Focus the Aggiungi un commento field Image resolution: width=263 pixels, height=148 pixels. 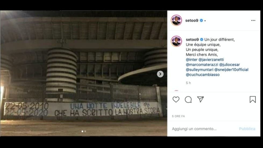204,129
